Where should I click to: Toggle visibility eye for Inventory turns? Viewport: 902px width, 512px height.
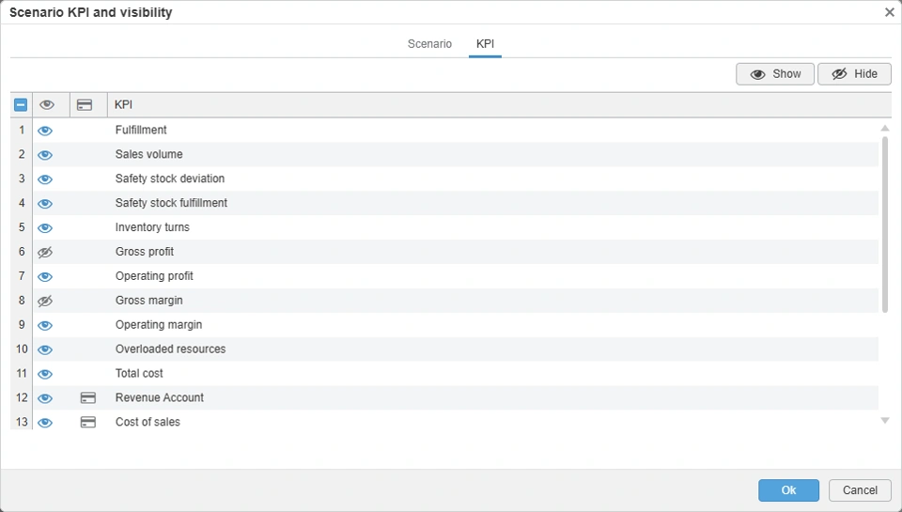coord(45,227)
